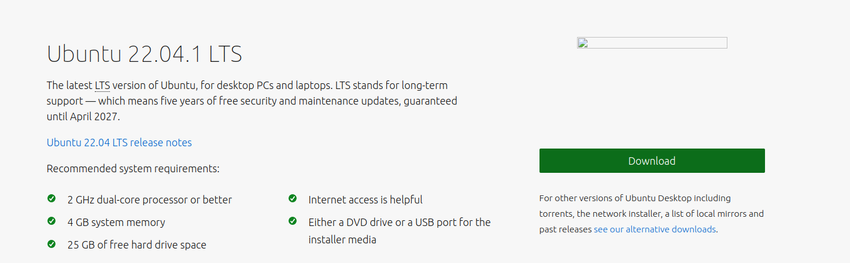Click the check icon beside 25 GB space
850x263 pixels.
51,244
